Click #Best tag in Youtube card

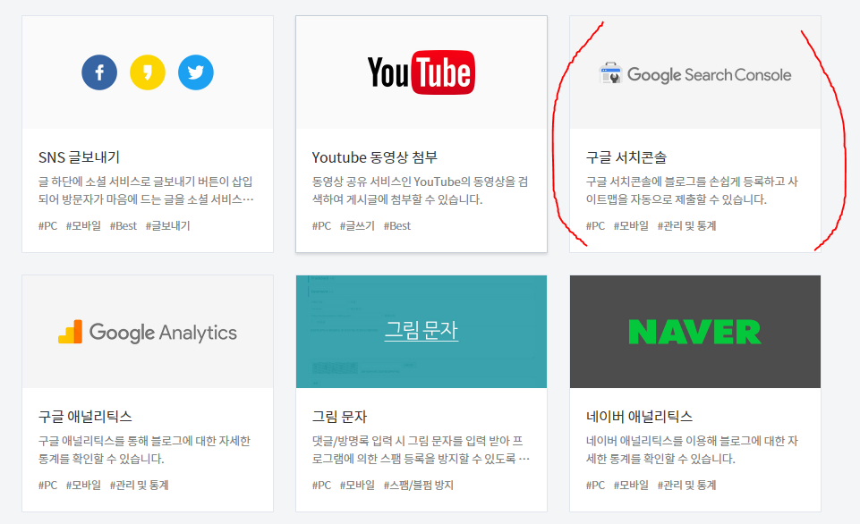397,226
